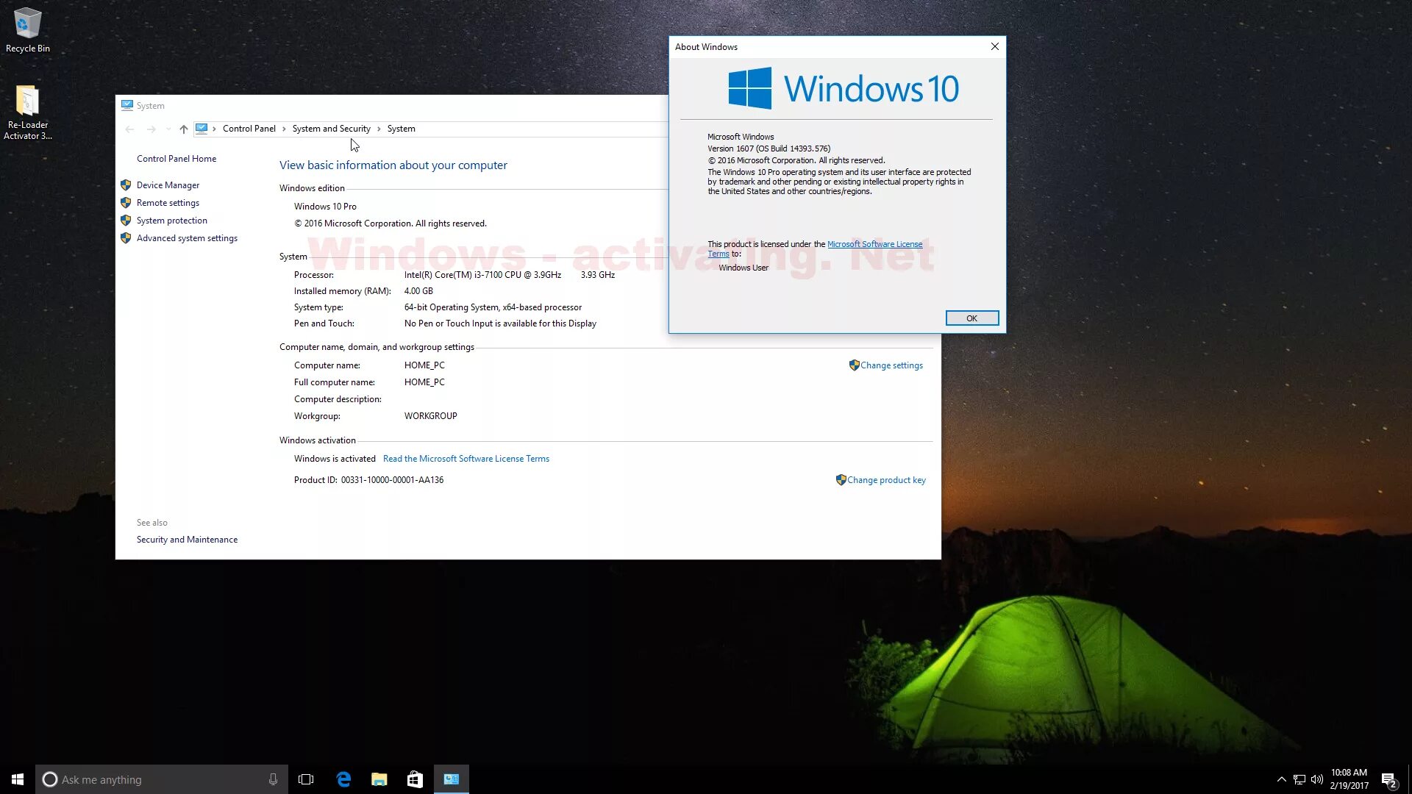Click the Advanced system settings icon
This screenshot has width=1412, height=794.
pyautogui.click(x=125, y=238)
